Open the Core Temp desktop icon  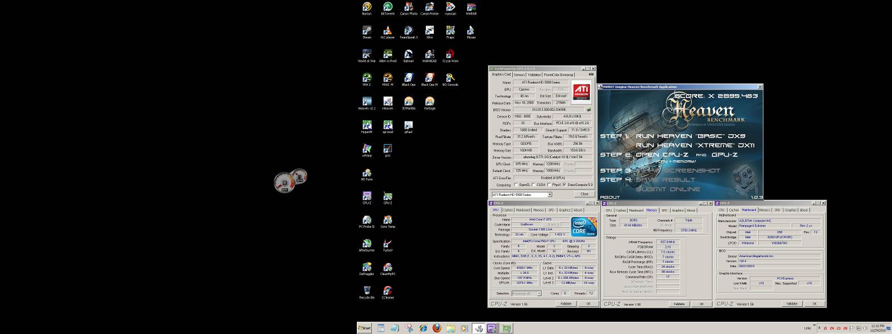coord(387,222)
